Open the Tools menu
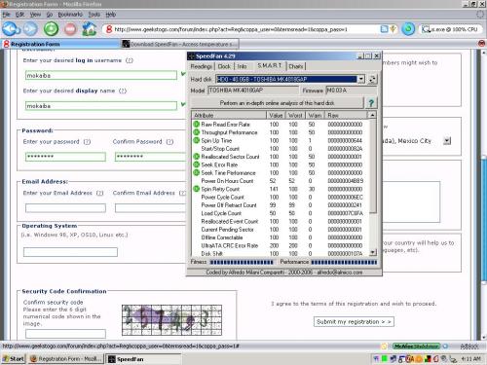This screenshot has height=365, width=487. 94,15
